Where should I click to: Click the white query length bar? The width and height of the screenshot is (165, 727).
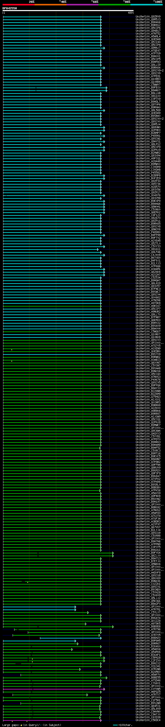coord(68,11)
